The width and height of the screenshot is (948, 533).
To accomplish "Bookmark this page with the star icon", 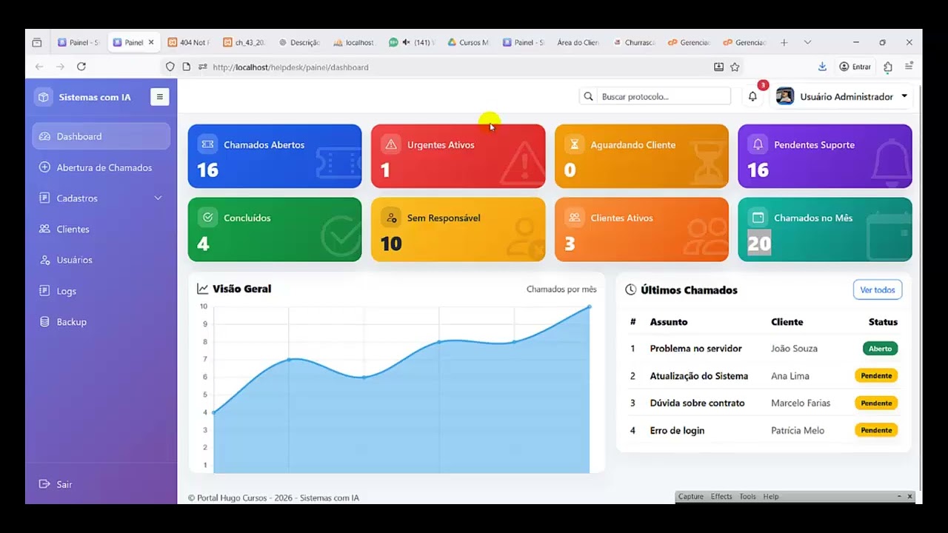I will tap(735, 67).
